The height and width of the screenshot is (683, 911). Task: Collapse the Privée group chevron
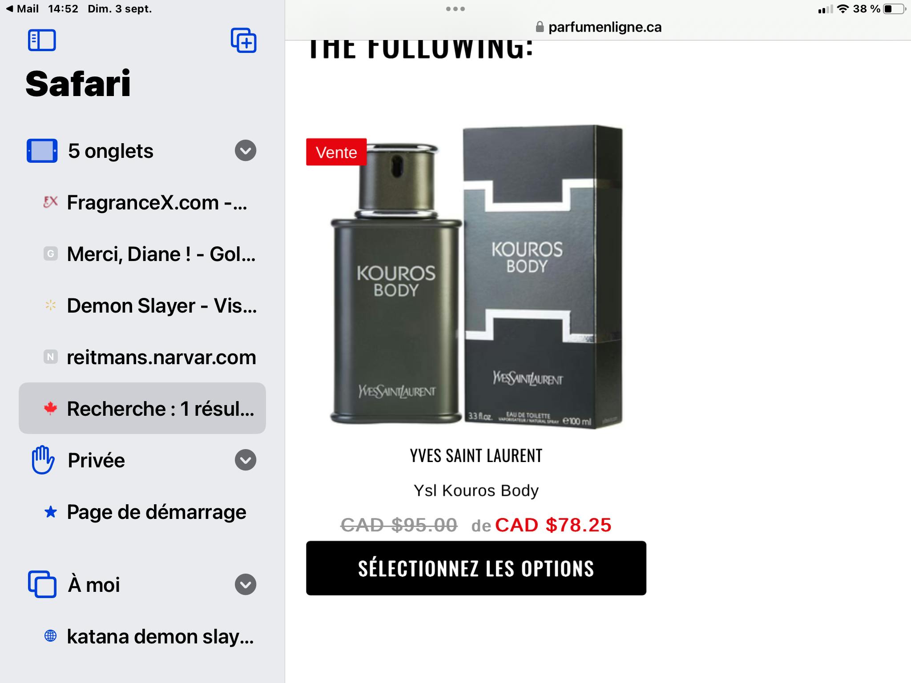click(x=246, y=460)
